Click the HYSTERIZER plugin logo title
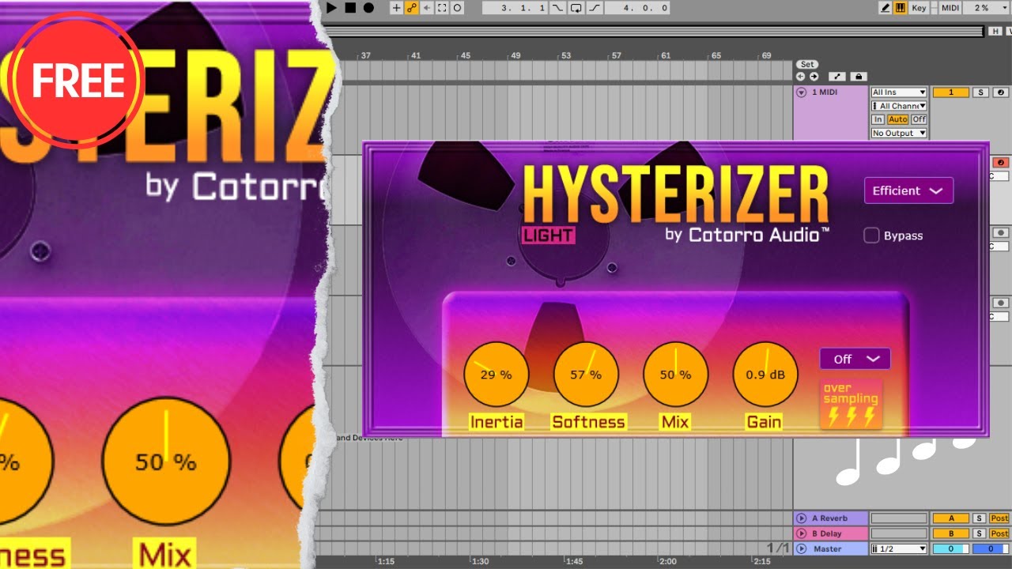1012x569 pixels. coord(675,195)
